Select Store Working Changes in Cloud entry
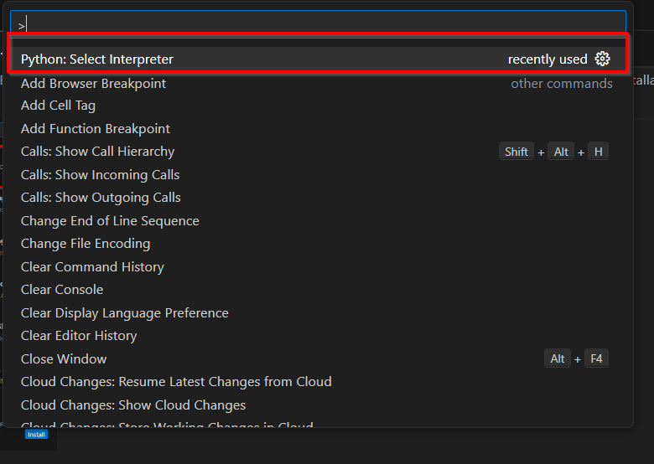Screen dimensions: 654x464 (x=318, y=422)
